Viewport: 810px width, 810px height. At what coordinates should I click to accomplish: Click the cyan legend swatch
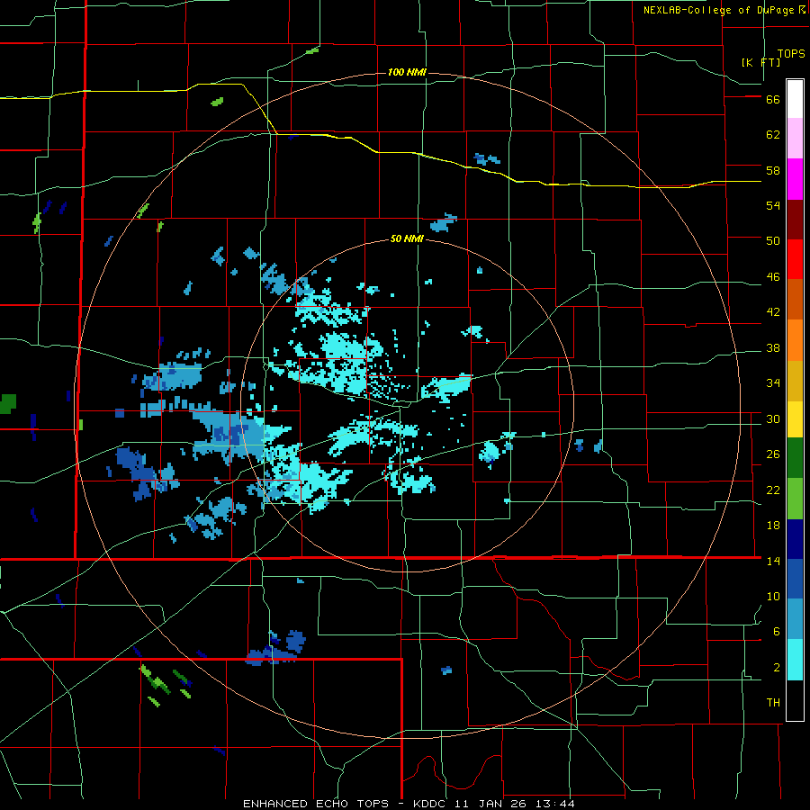[795, 660]
